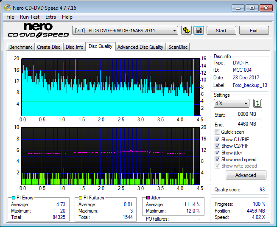Viewport: 277px width, 227px height.
Task: Switch to the Create Disc tab
Action: (x=49, y=47)
